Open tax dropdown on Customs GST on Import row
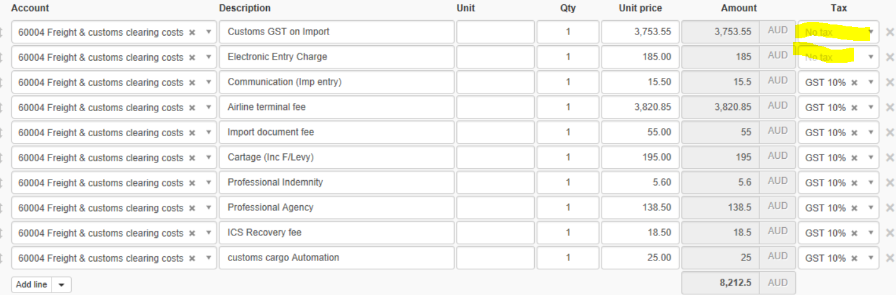This screenshot has height=295, width=896. 871,32
